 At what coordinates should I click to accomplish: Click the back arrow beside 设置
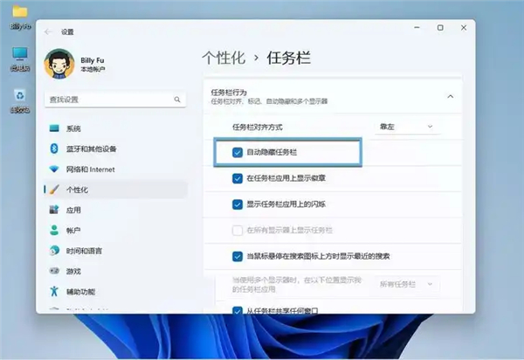tap(48, 31)
